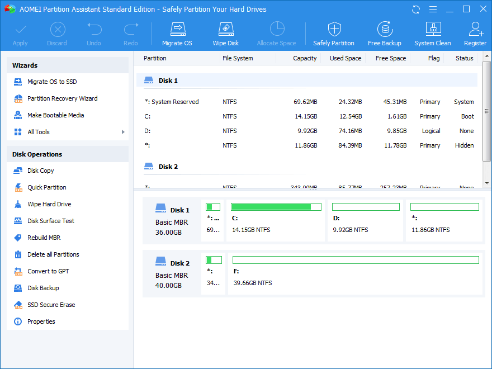This screenshot has height=369, width=492.
Task: Undo the last operation
Action: coord(93,32)
